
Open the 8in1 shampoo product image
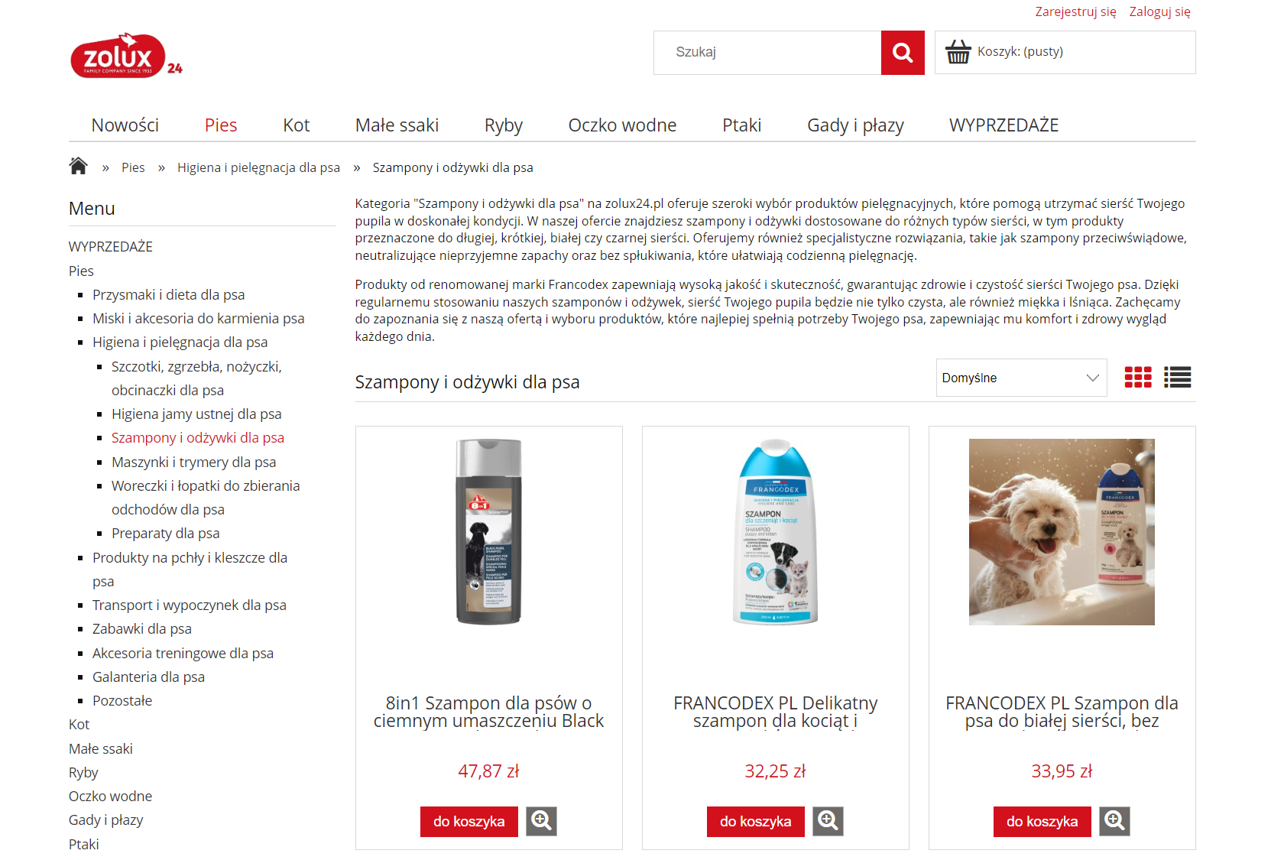pos(489,532)
